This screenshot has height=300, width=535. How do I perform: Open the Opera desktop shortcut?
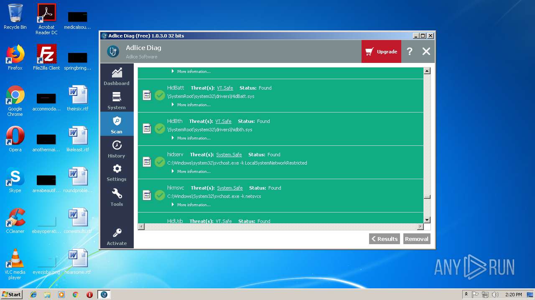pos(15,139)
